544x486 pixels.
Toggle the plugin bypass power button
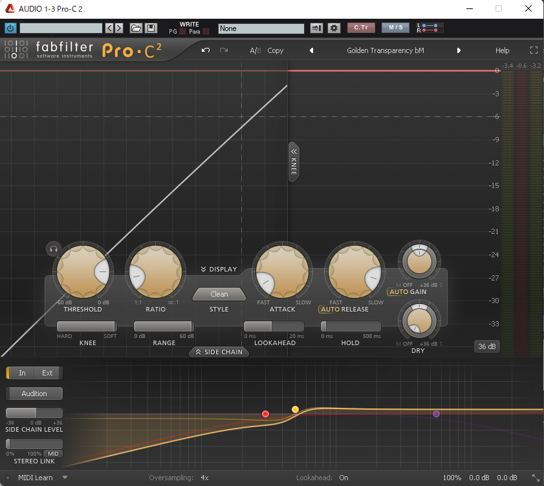point(10,28)
